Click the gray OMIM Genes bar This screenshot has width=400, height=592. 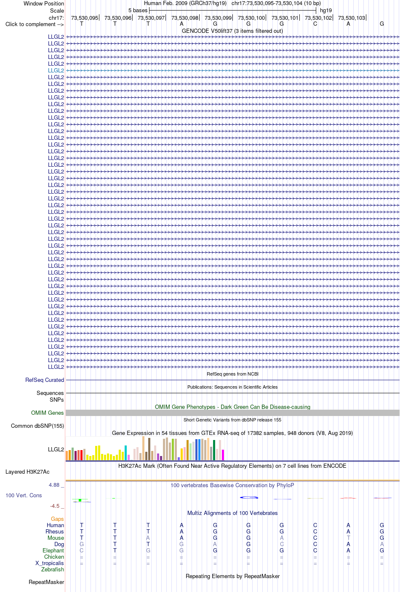click(x=232, y=413)
